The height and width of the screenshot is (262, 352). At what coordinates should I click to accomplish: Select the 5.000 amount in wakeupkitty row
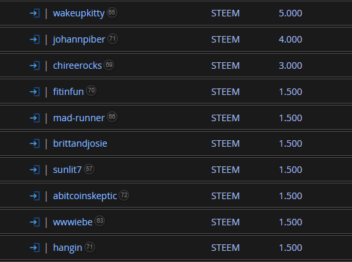pos(290,13)
